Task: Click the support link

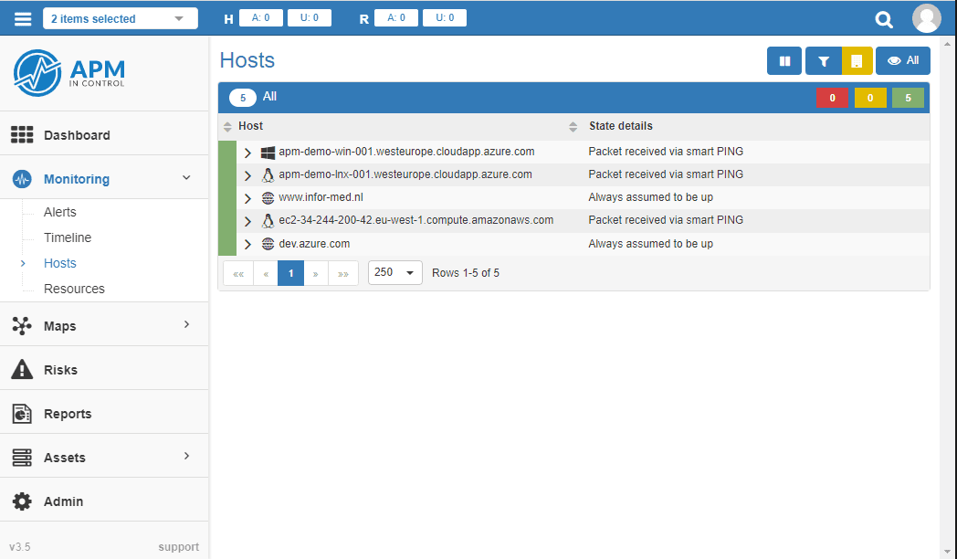Action: [x=178, y=547]
